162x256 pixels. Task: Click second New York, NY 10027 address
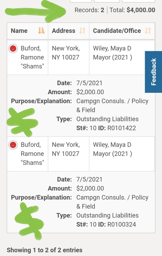coord(66,149)
